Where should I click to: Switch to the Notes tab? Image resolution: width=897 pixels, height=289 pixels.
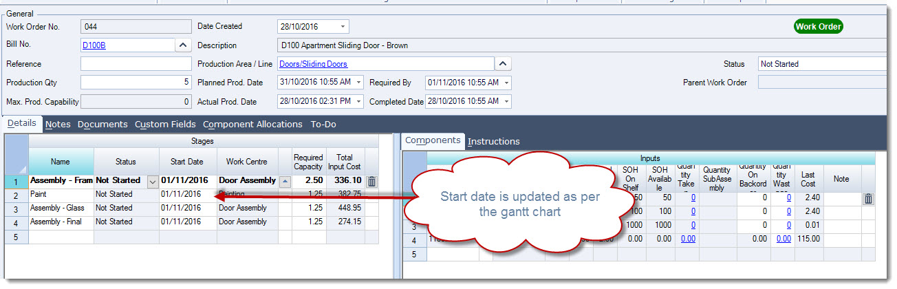click(58, 125)
